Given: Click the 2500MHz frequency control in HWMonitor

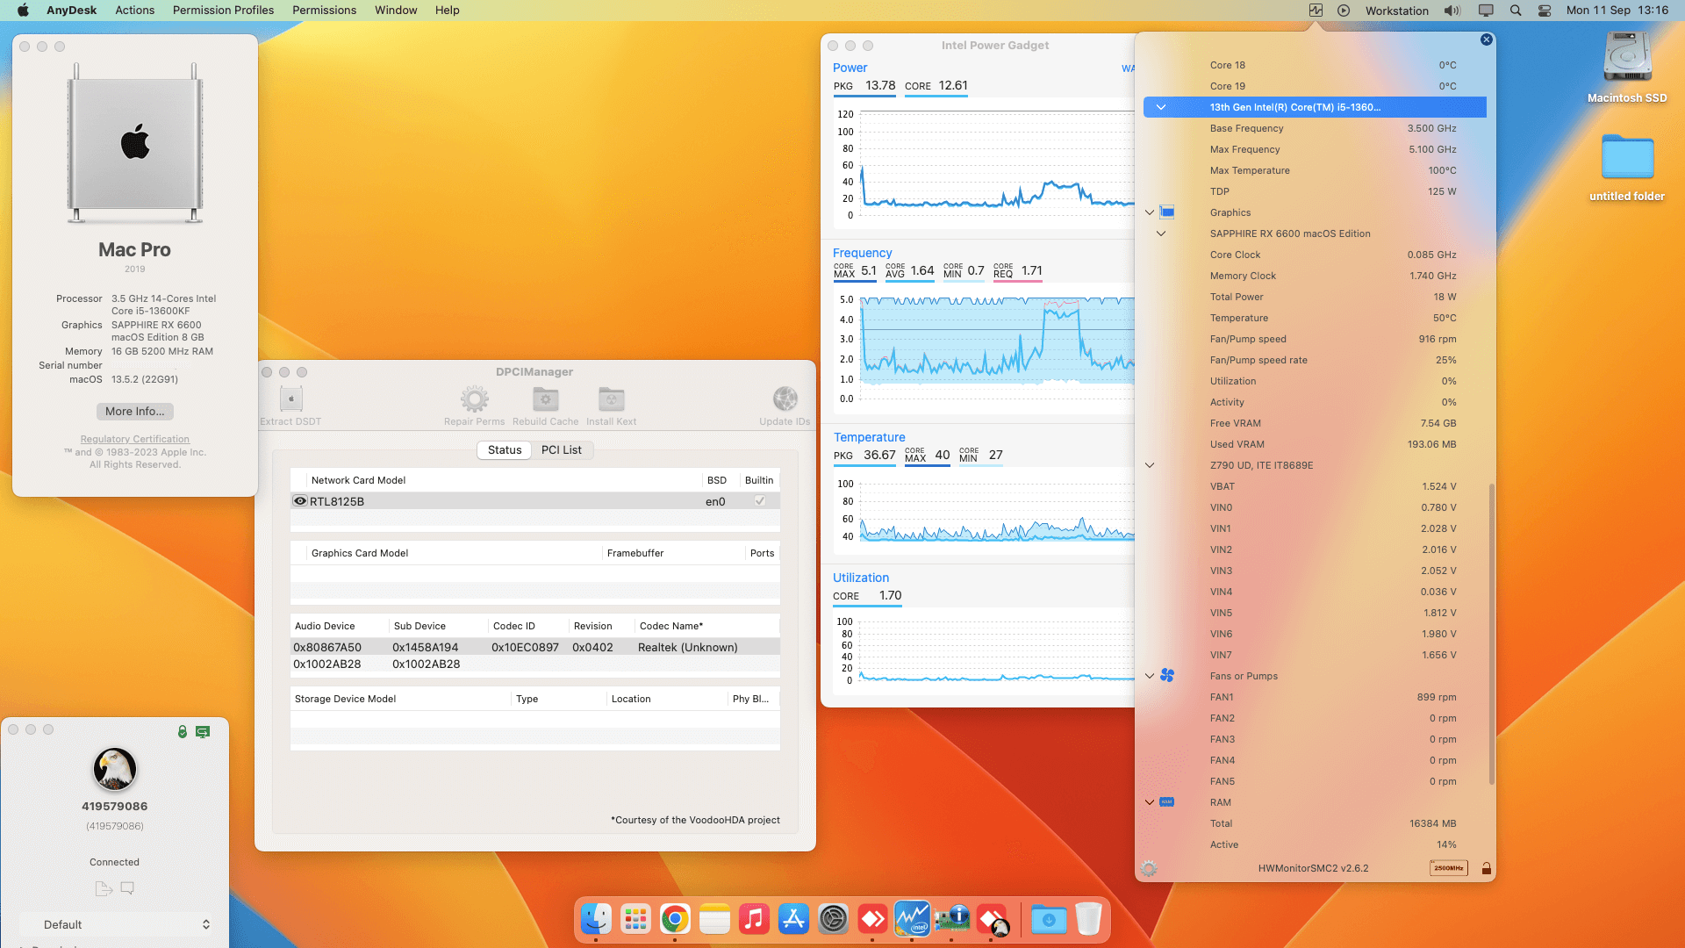Looking at the screenshot, I should point(1449,868).
